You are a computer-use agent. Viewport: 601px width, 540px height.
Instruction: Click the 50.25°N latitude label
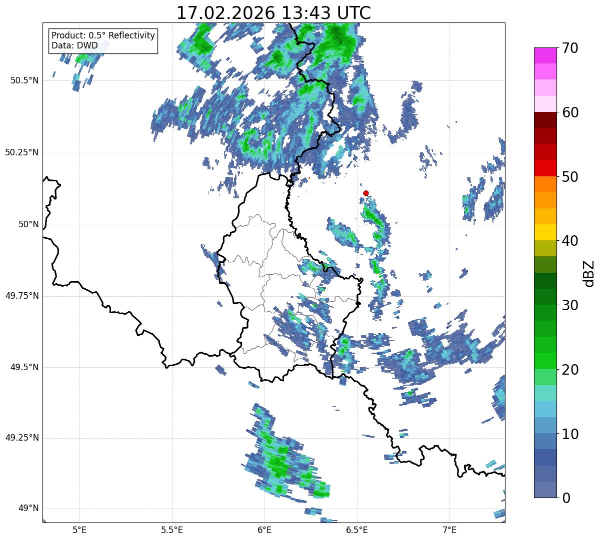[22, 152]
